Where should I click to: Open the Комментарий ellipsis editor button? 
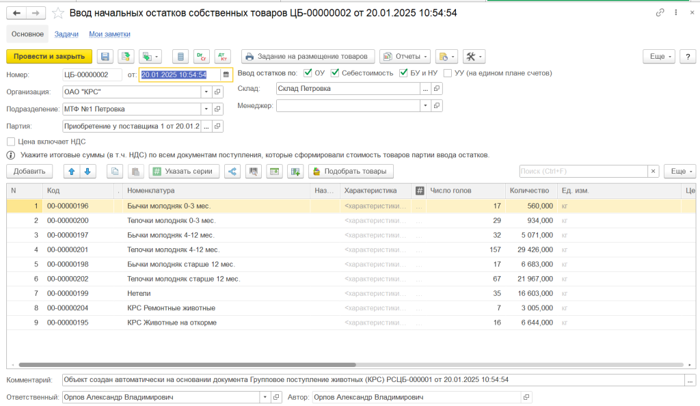click(x=690, y=380)
